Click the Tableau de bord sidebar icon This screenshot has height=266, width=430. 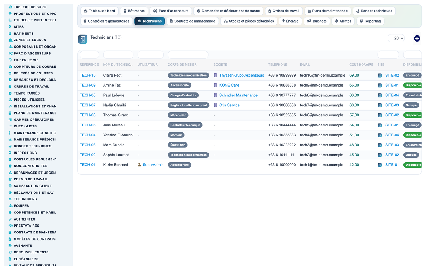point(10,7)
